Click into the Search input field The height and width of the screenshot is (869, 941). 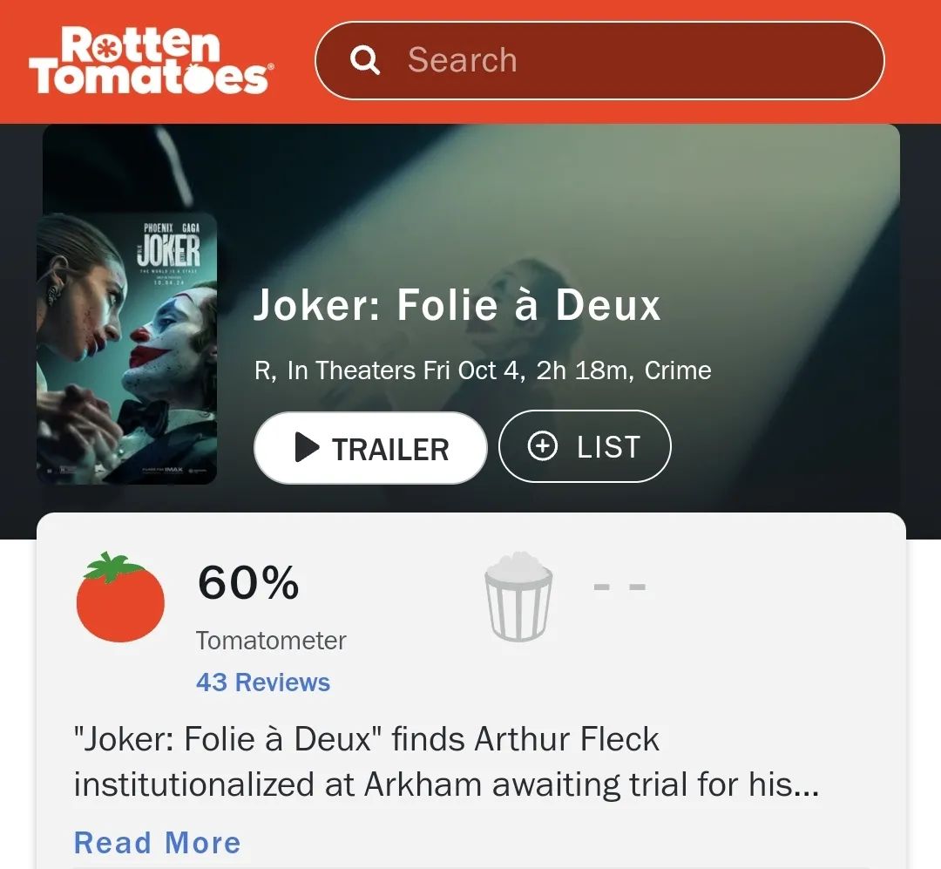(x=599, y=61)
